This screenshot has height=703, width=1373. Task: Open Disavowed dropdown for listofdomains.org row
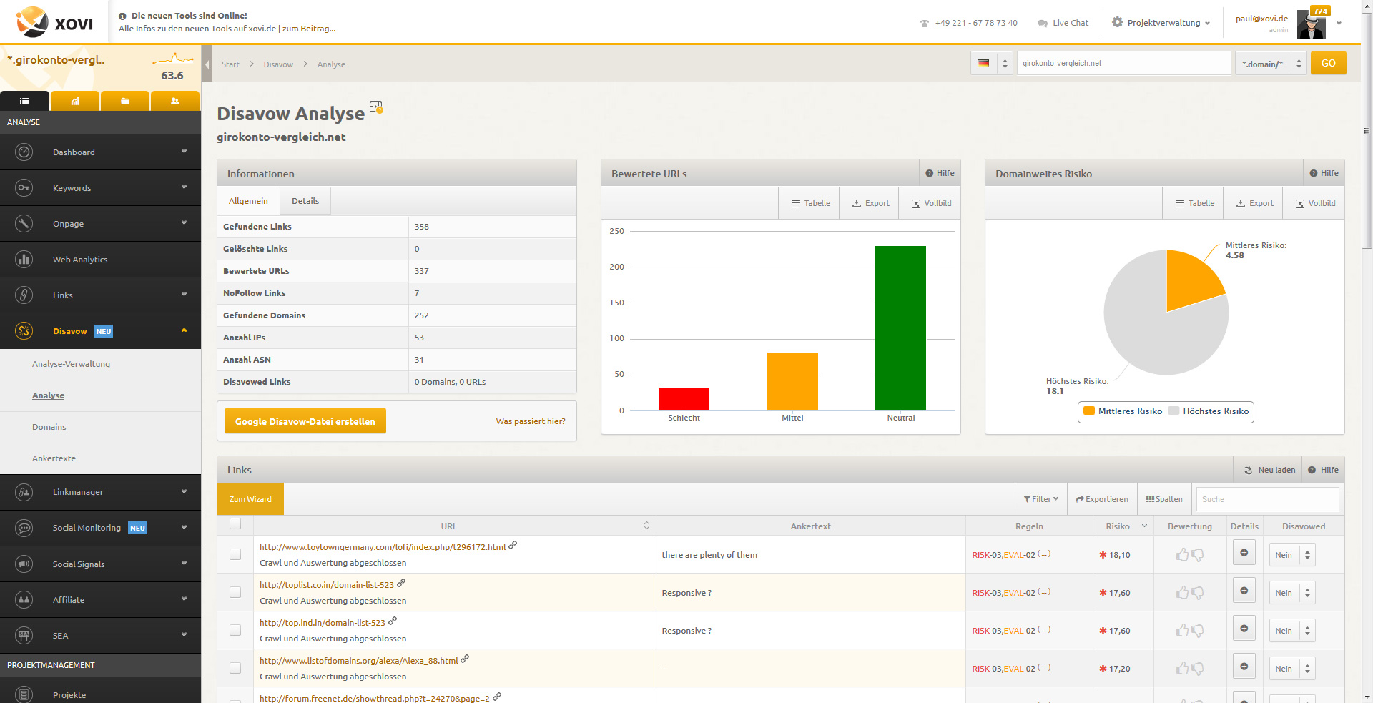(1292, 669)
